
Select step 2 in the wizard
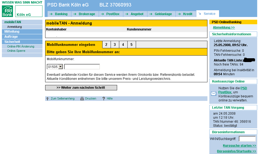(x=107, y=45)
